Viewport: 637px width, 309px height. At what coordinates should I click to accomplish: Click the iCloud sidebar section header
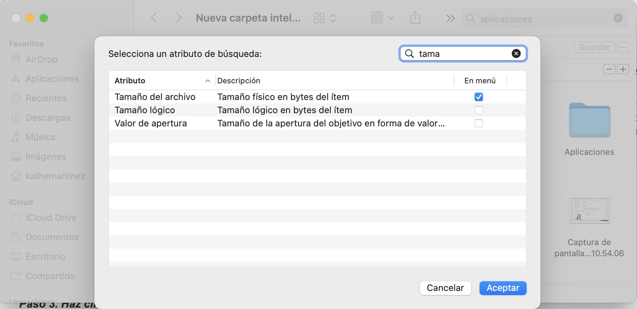pyautogui.click(x=21, y=202)
